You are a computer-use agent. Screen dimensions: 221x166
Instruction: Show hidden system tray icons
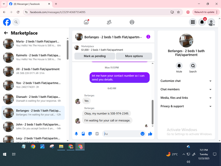(x=183, y=154)
